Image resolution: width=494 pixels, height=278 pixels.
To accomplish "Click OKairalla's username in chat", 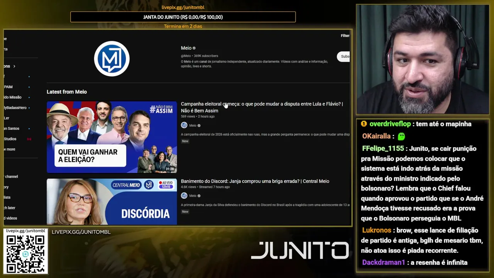I will (x=376, y=136).
